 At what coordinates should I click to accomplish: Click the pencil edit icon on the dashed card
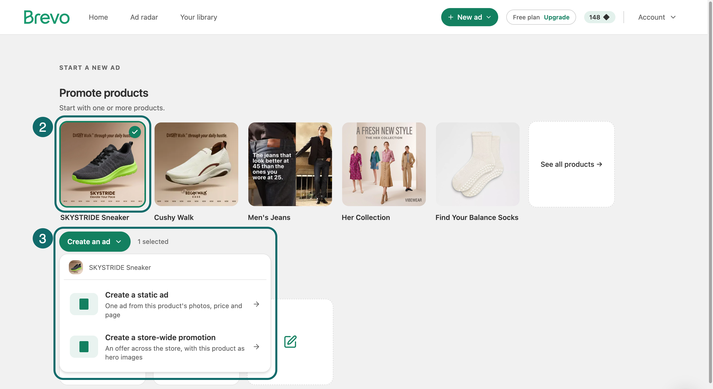(290, 341)
